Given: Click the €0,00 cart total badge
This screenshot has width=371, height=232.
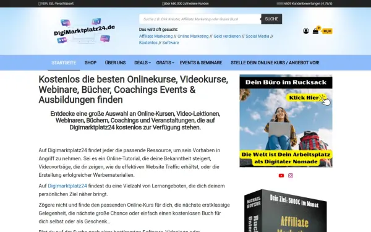Looking at the screenshot, I should 327,32.
